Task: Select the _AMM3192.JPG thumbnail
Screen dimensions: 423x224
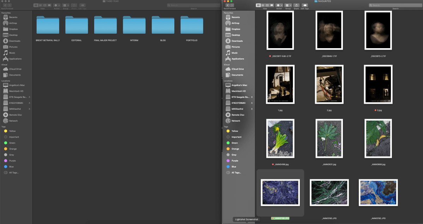Action: point(378,192)
